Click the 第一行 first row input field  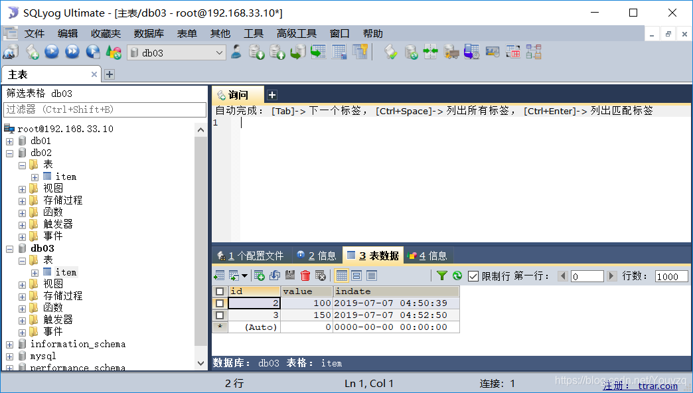[x=587, y=276]
